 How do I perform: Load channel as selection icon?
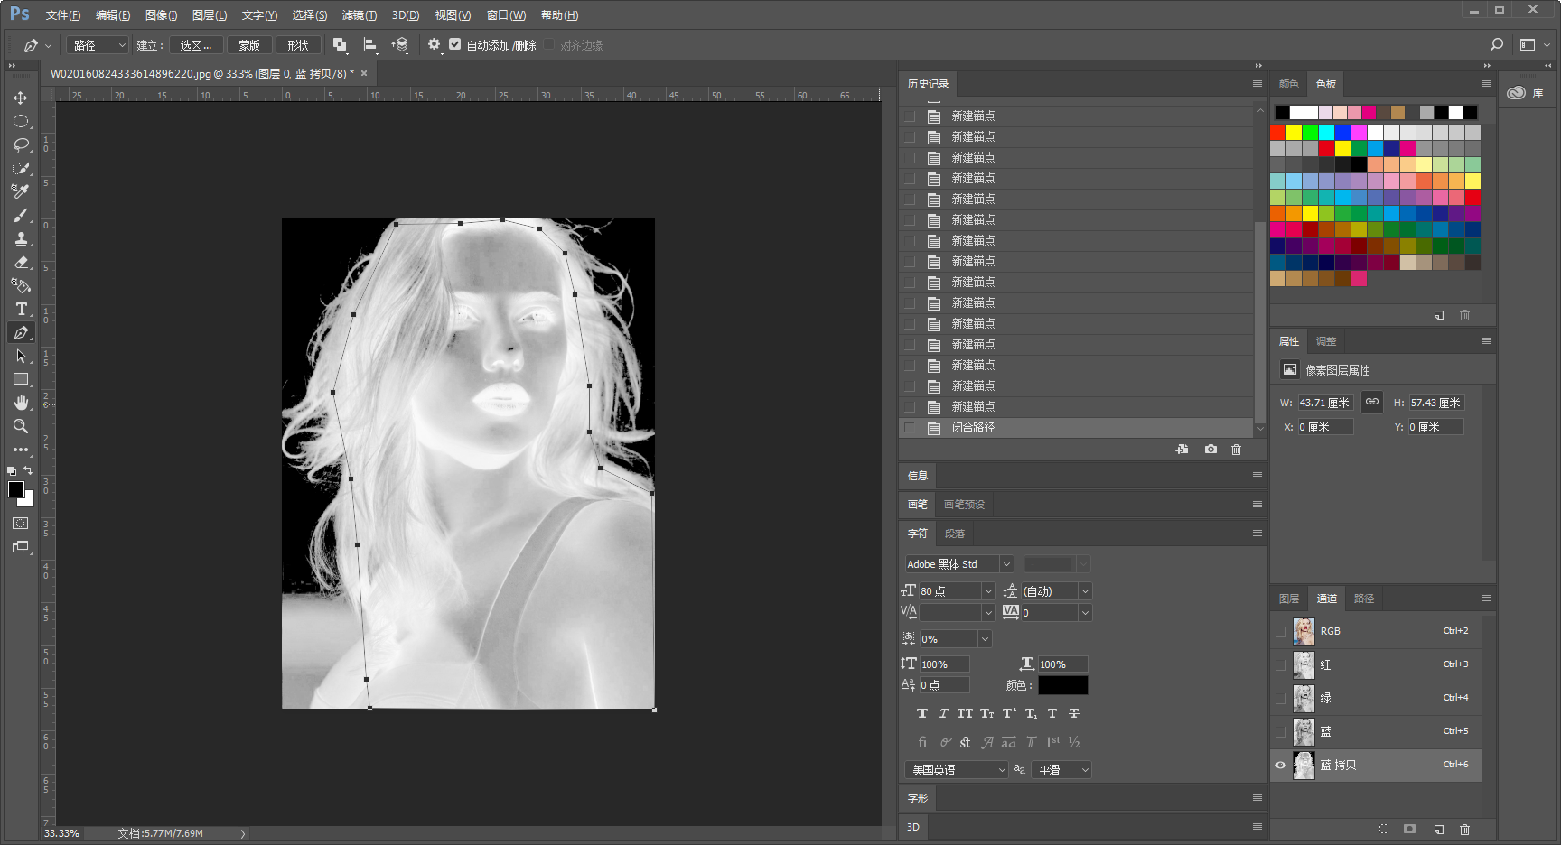(x=1384, y=829)
